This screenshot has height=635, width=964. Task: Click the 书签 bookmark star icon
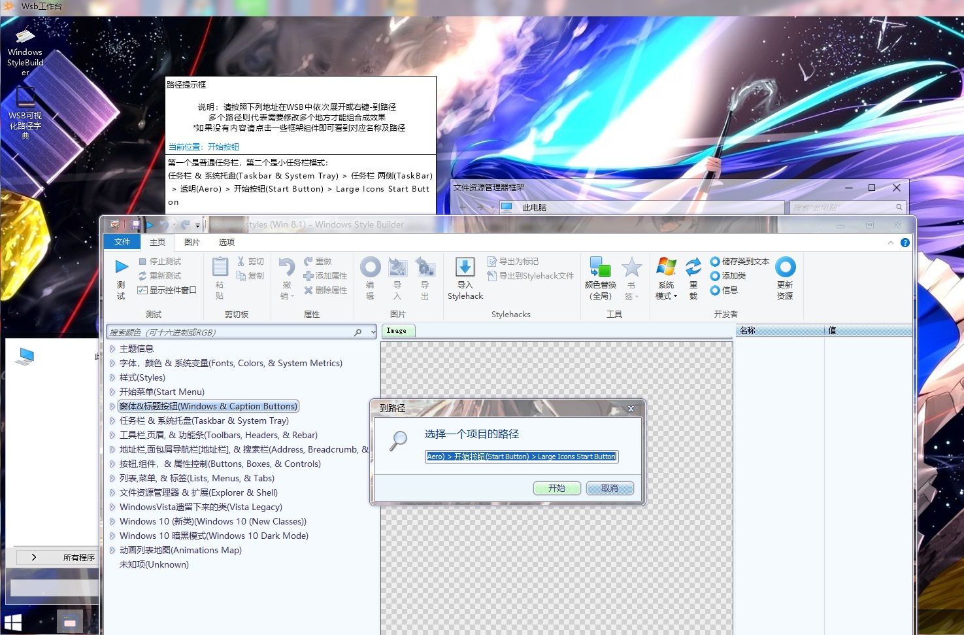click(631, 267)
